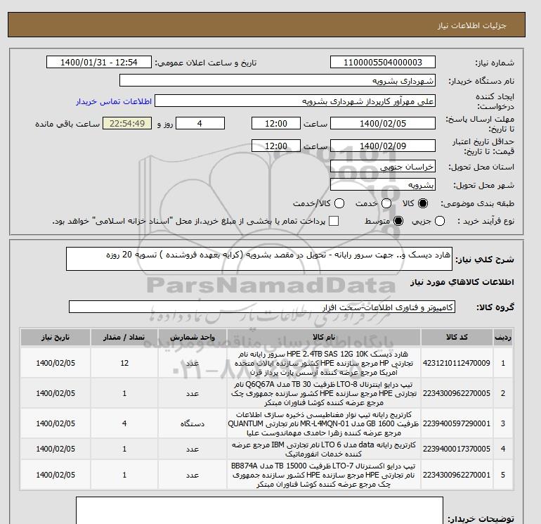
Task: Click the IBM LTO 6 data cartridge item name
Action: point(324,449)
